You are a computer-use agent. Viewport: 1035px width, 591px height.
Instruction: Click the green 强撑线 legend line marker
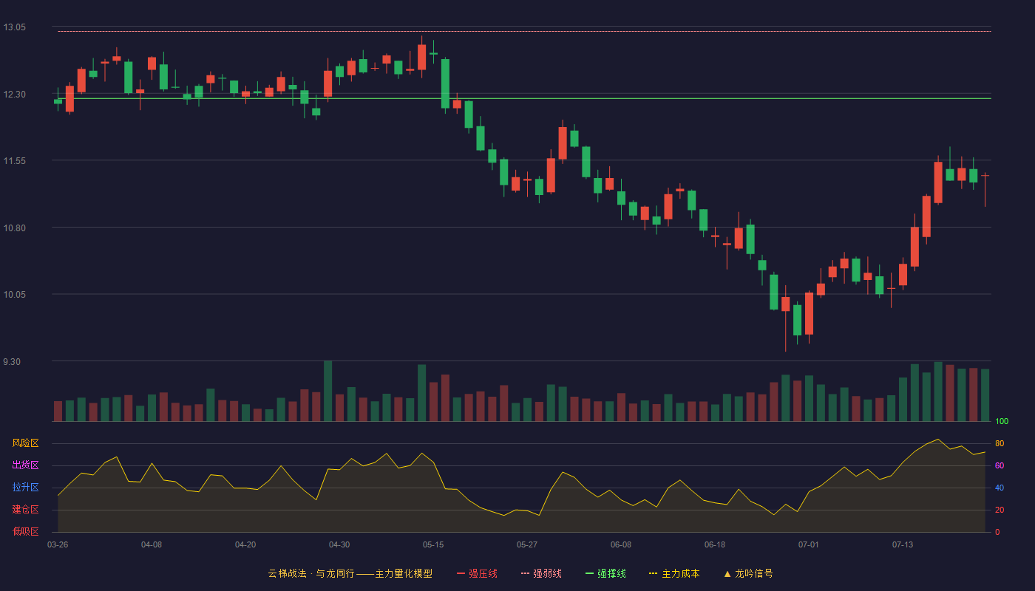(589, 574)
